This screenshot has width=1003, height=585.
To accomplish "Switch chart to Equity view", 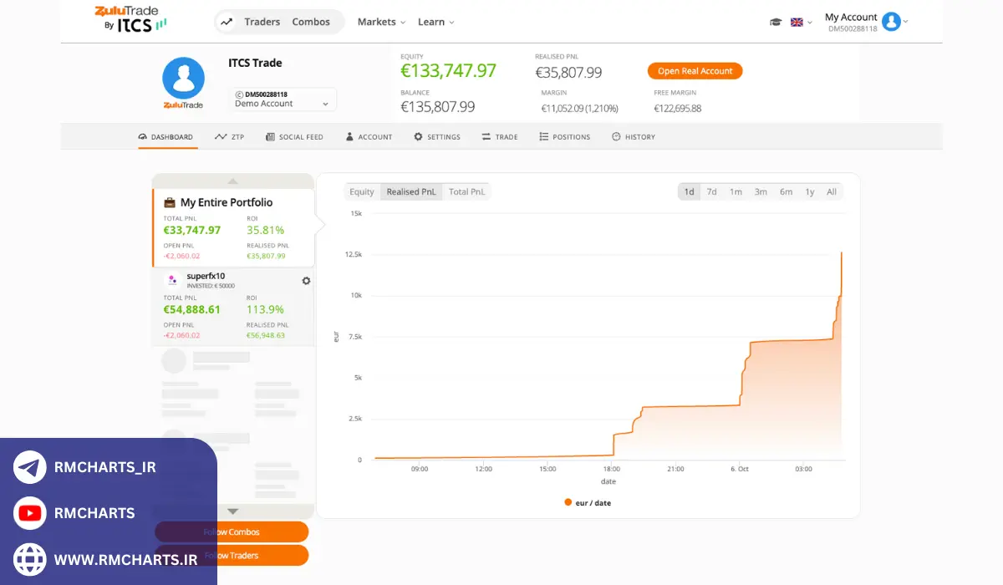I will tap(362, 191).
